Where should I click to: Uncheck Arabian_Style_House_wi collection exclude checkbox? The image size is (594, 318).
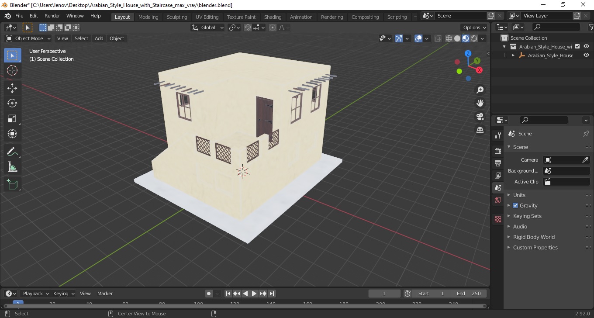(577, 47)
